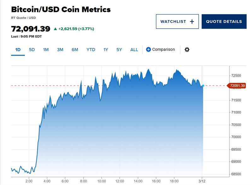Image resolution: width=252 pixels, height=185 pixels.
Task: Click the light blue current-price dot
Action: tap(203, 86)
